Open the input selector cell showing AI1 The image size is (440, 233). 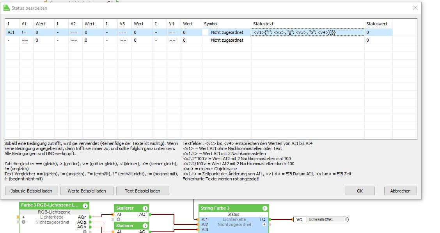coord(12,33)
